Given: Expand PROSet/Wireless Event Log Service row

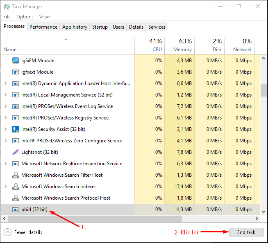Looking at the screenshot, I should coord(6,106).
